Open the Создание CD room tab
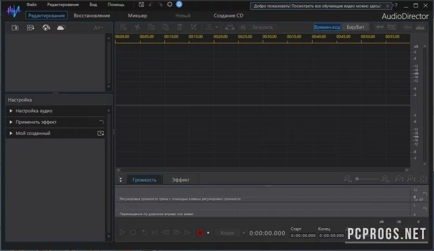 [228, 16]
